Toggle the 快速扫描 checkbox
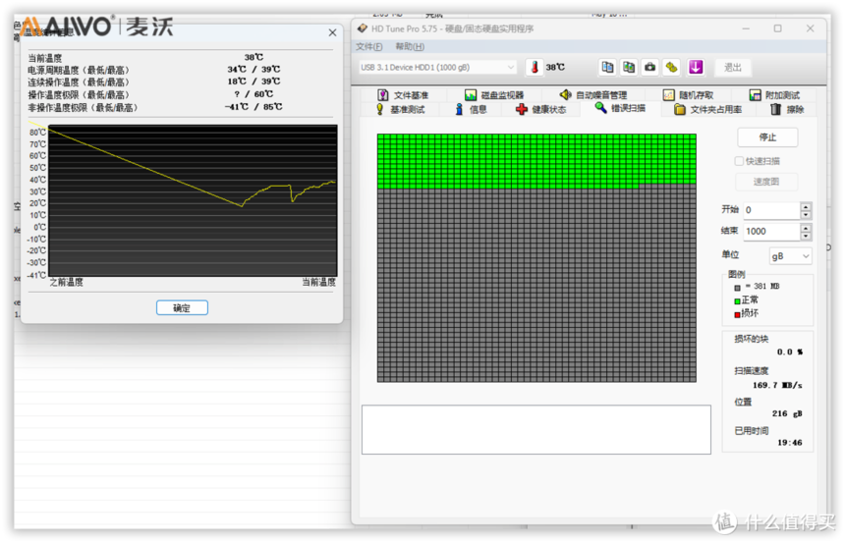Screen dimensions: 845x543 (739, 161)
